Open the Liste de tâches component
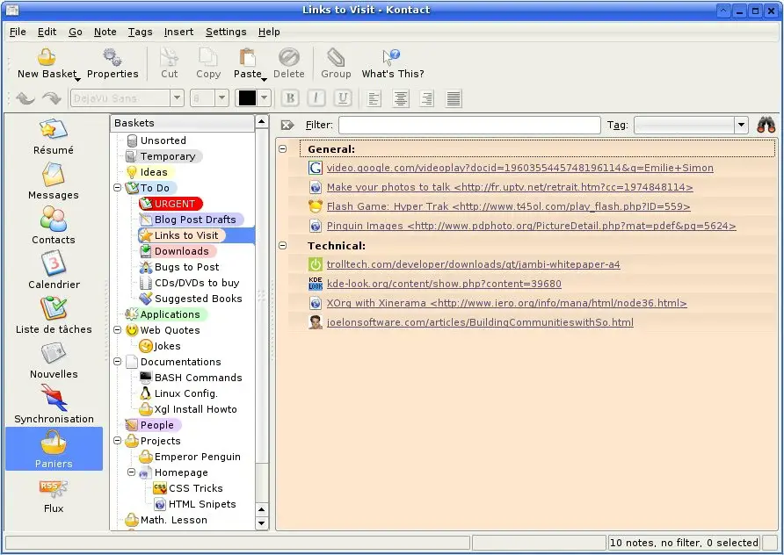This screenshot has width=784, height=555. coord(54,316)
